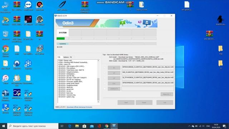This screenshot has height=129, width=229.
Task: Show hidden system tray icons
Action: [189, 126]
